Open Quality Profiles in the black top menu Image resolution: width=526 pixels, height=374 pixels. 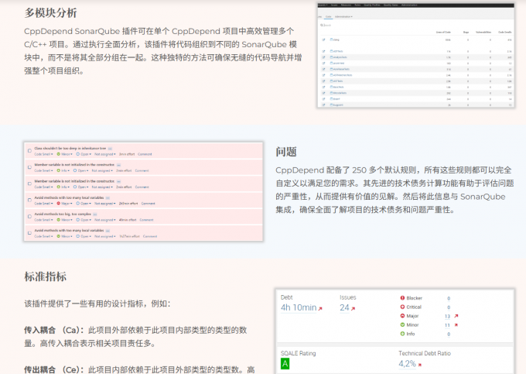pyautogui.click(x=372, y=5)
